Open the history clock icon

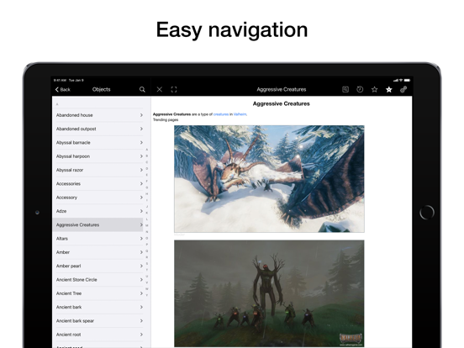(x=360, y=89)
